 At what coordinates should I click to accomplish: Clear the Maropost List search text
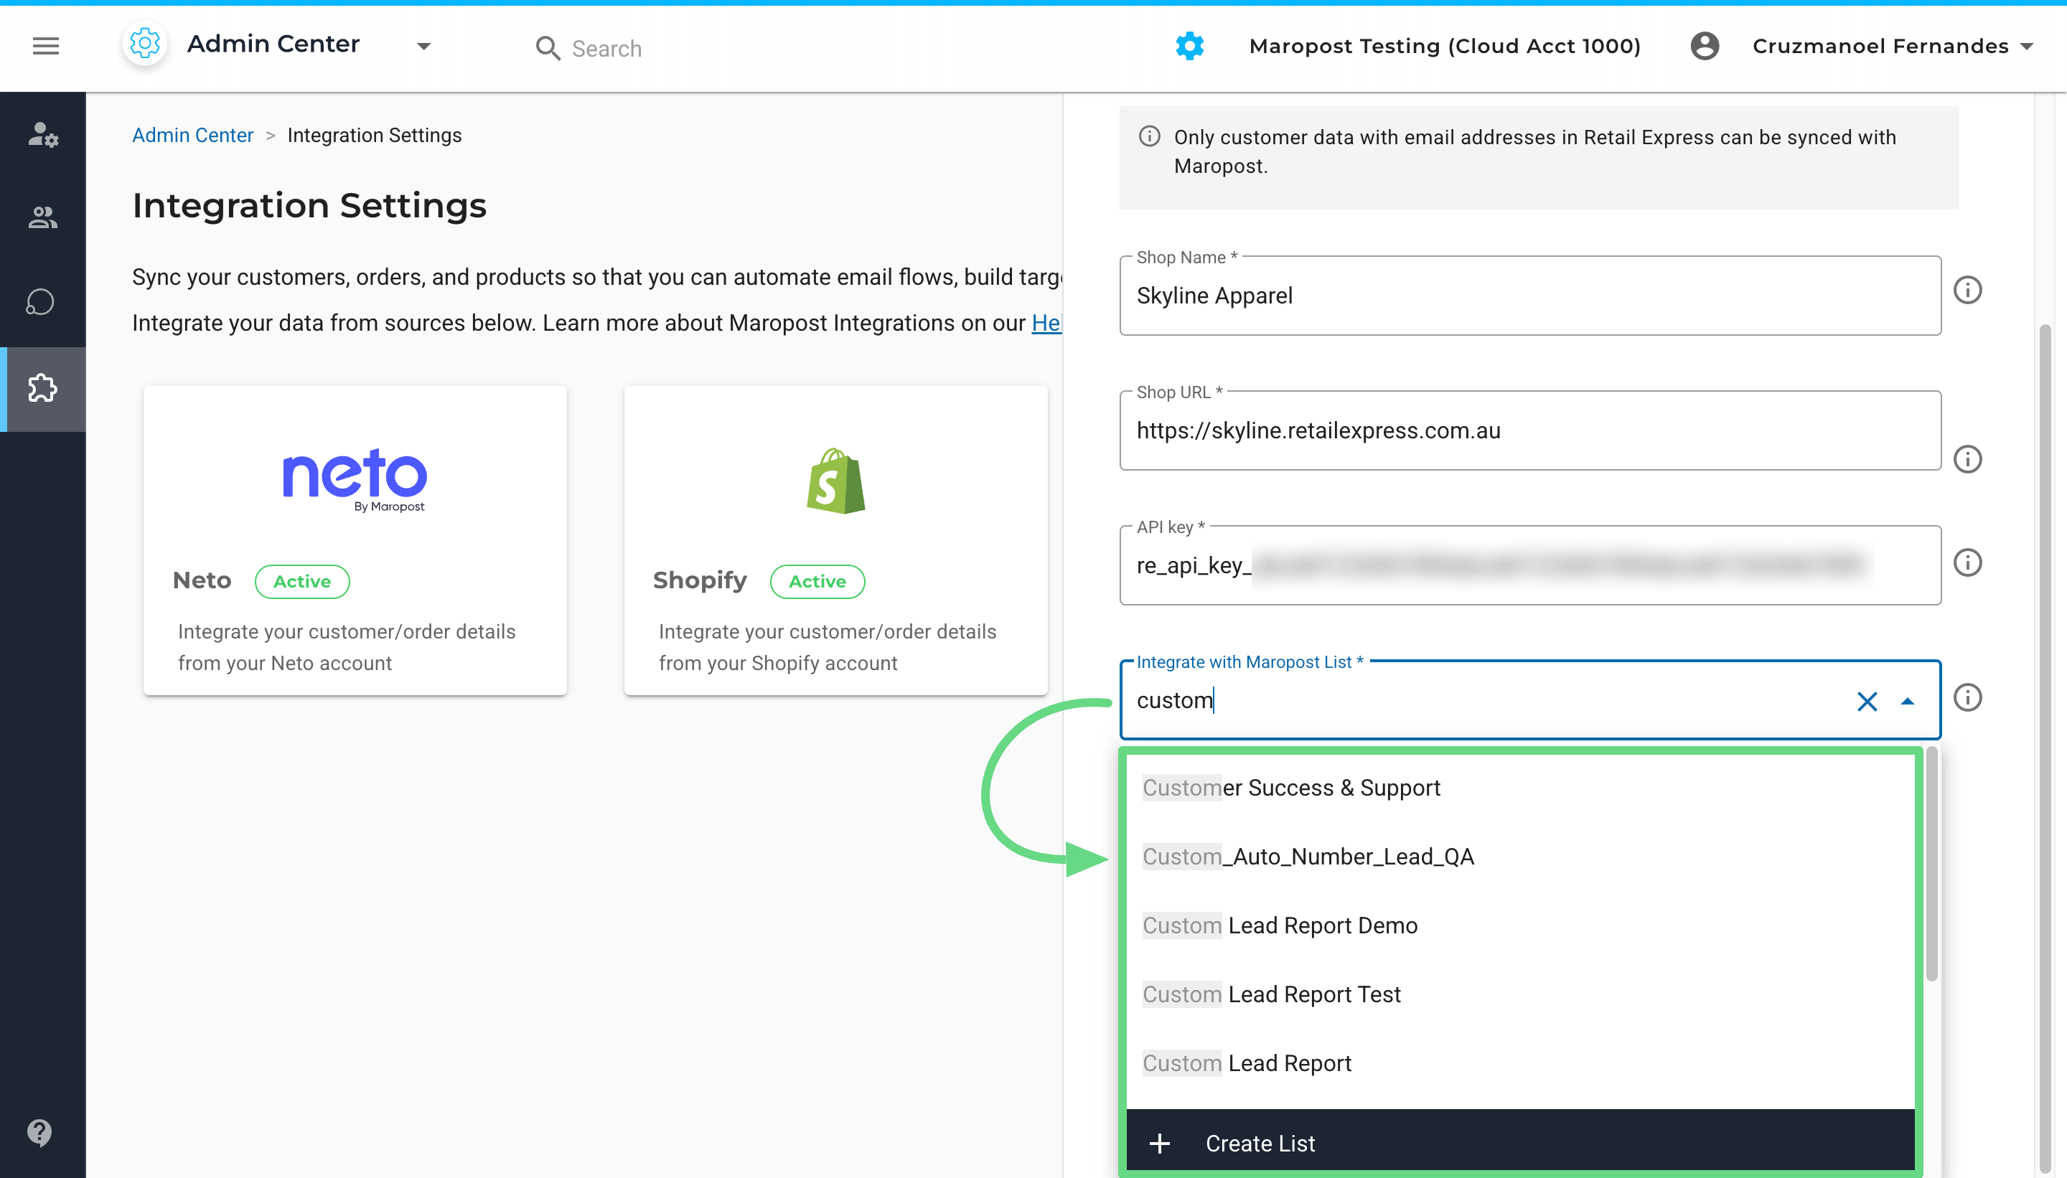(1866, 701)
